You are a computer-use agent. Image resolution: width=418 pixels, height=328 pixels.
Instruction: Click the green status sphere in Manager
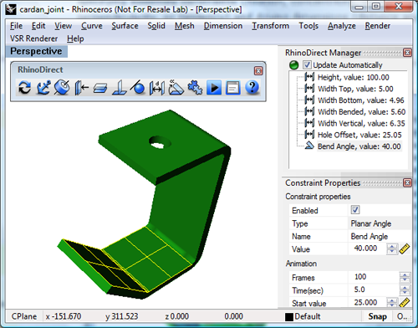294,65
